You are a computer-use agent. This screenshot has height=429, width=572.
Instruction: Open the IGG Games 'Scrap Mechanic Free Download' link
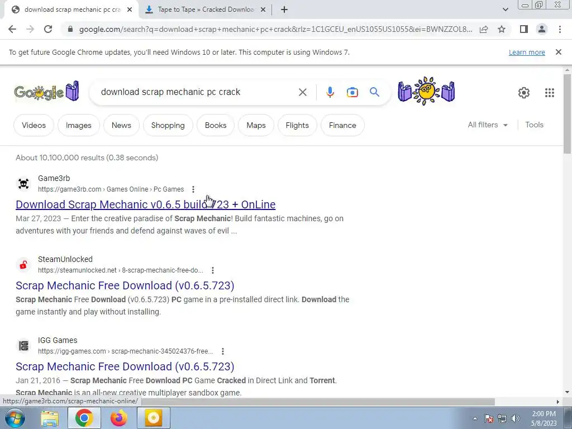(x=125, y=366)
